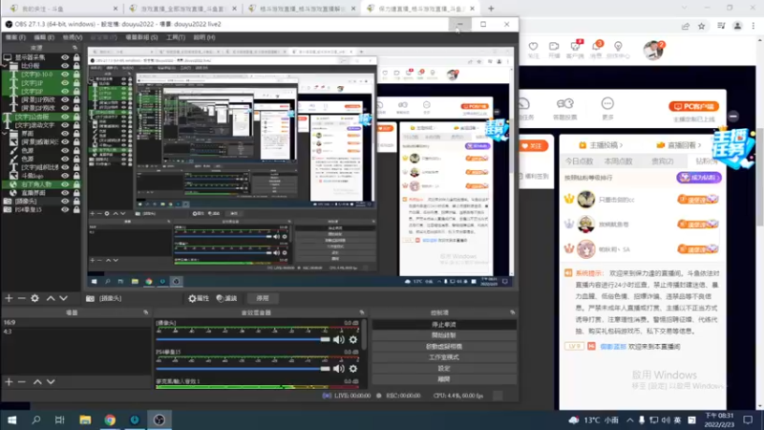The width and height of the screenshot is (764, 430).
Task: Click the 工作室模式 button
Action: tap(444, 357)
